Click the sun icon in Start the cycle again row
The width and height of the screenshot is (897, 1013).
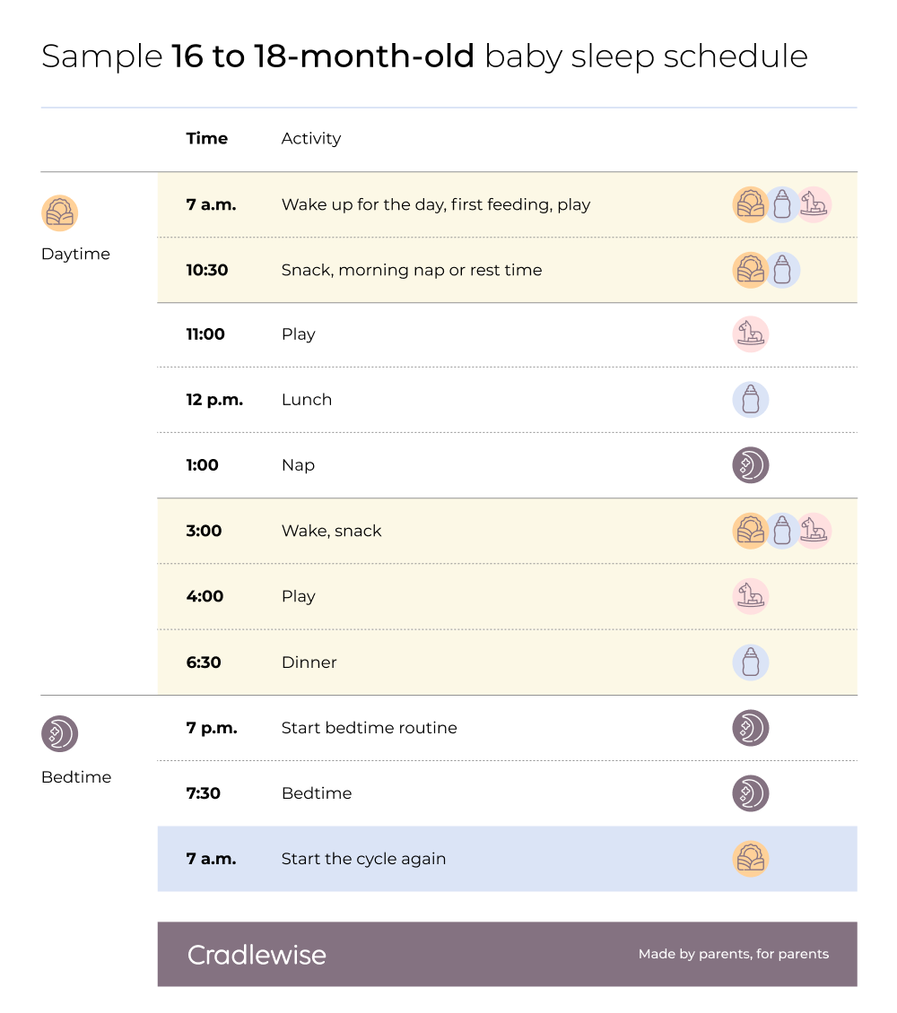pyautogui.click(x=751, y=859)
